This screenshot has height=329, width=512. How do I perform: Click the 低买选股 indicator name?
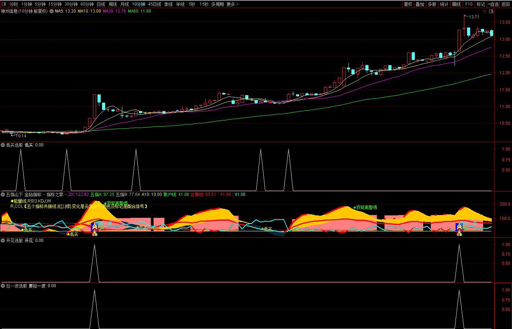14,145
